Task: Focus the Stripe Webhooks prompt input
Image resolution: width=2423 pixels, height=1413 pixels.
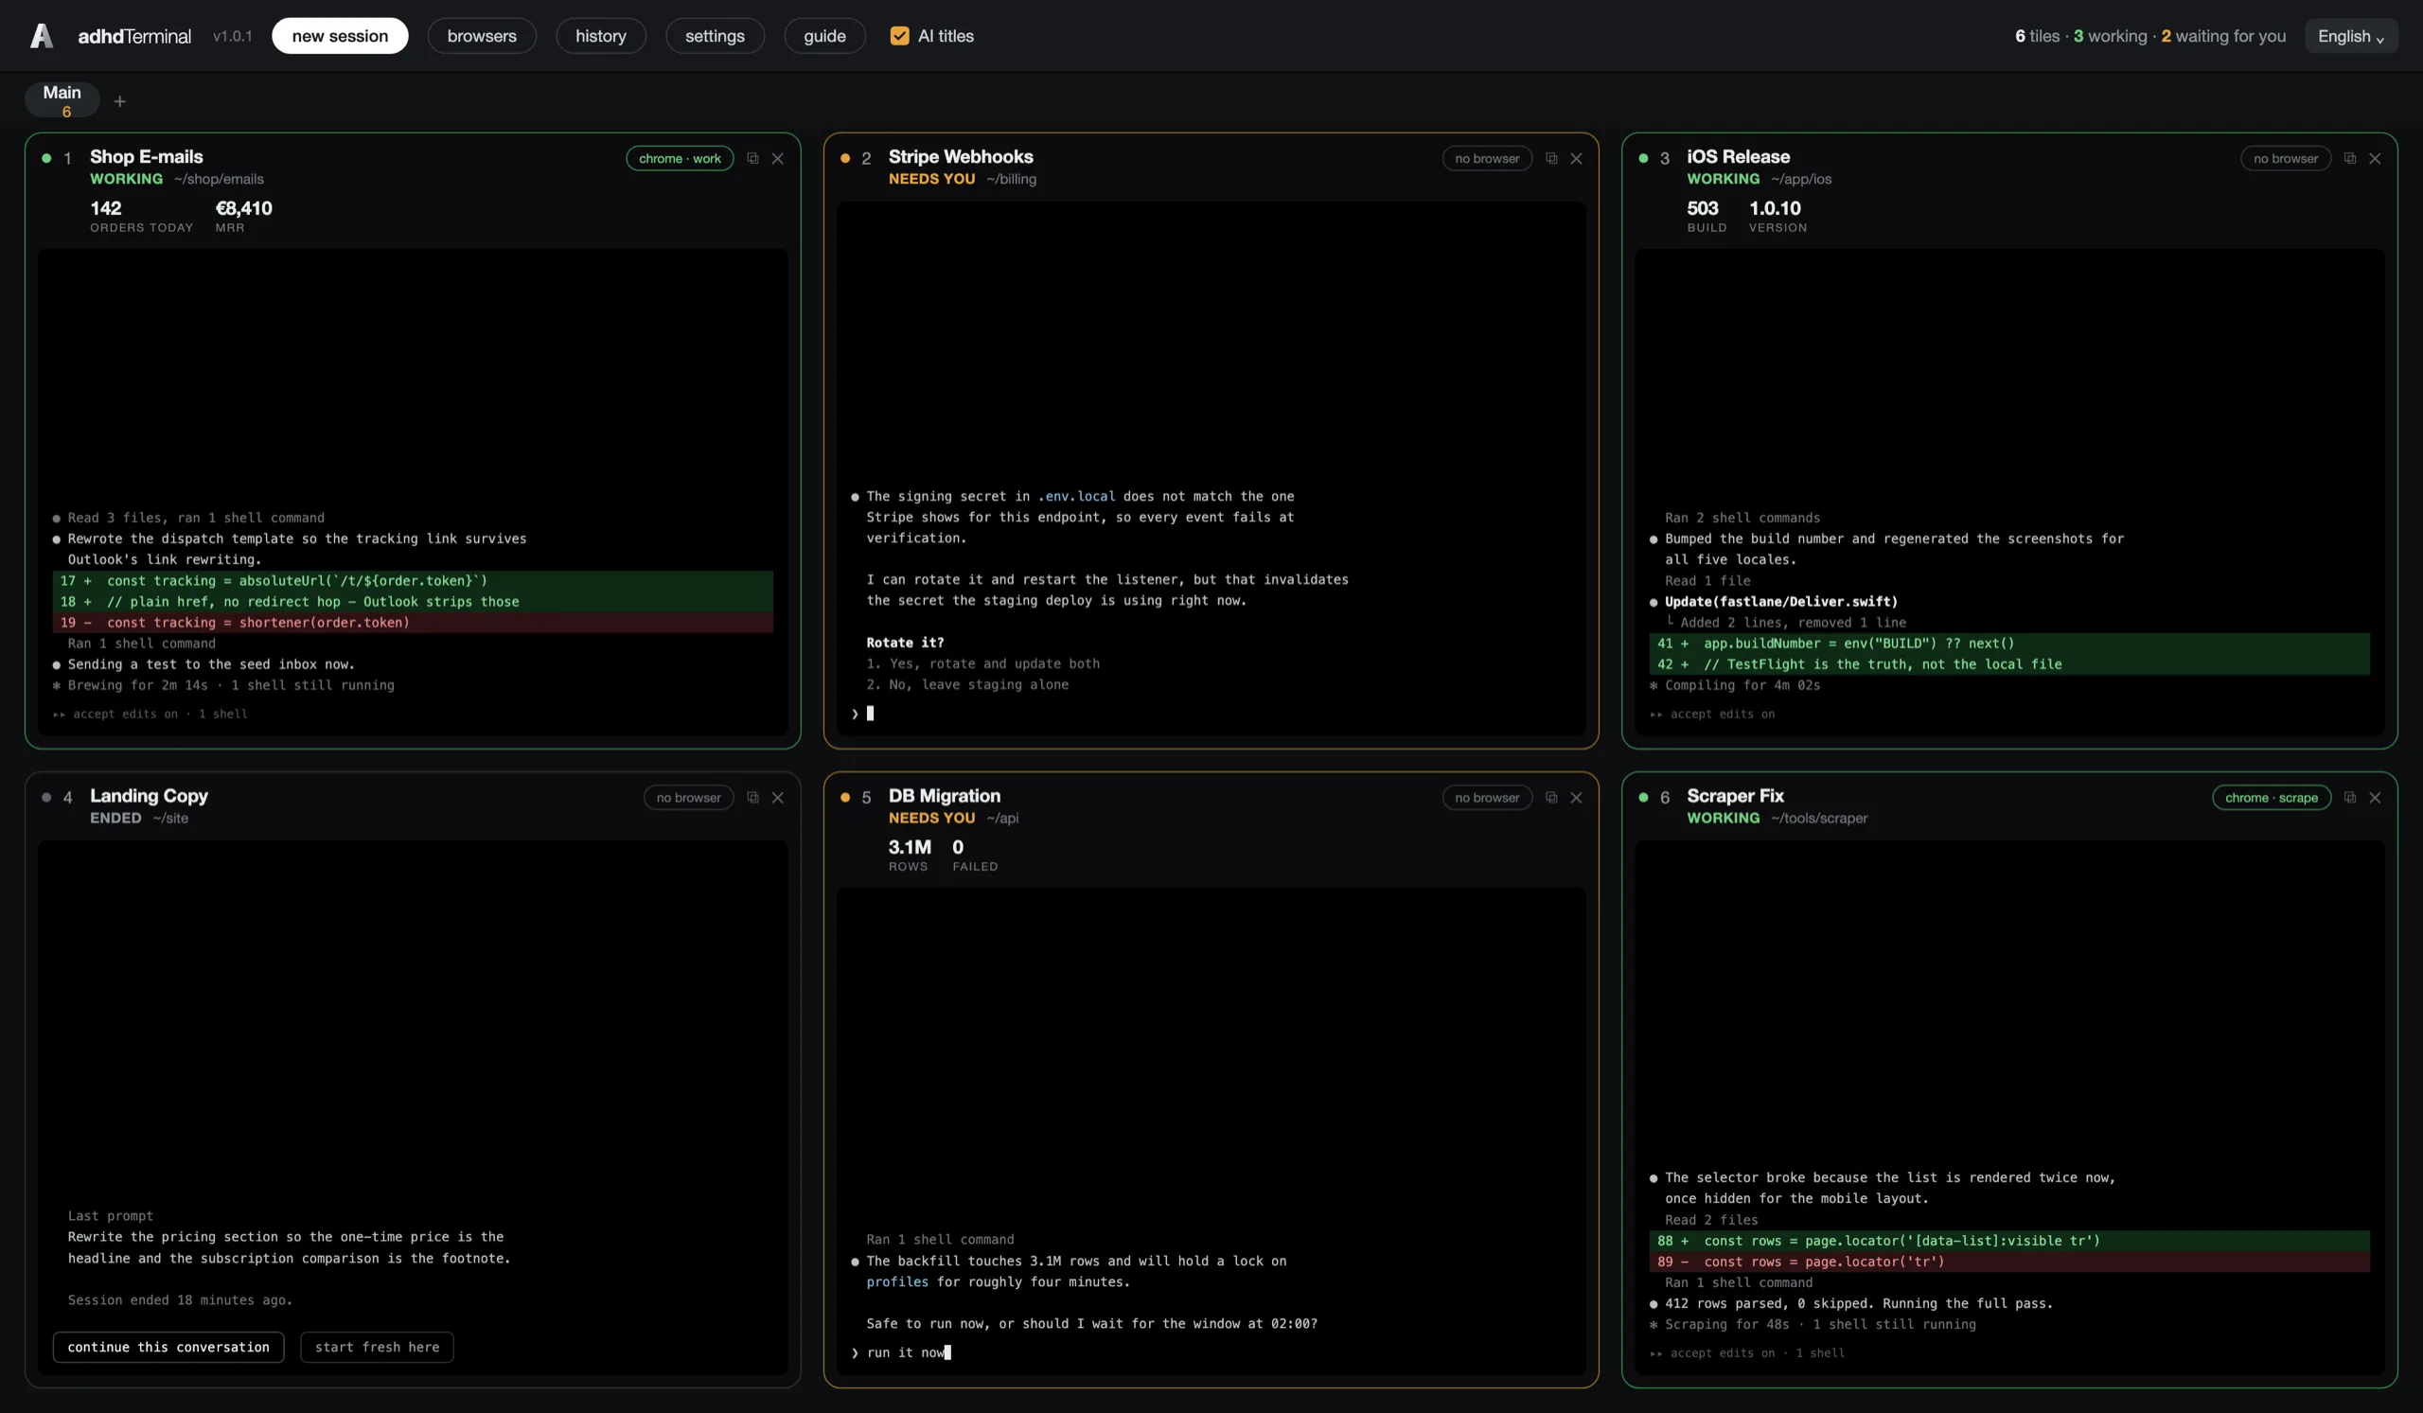Action: [x=1211, y=714]
